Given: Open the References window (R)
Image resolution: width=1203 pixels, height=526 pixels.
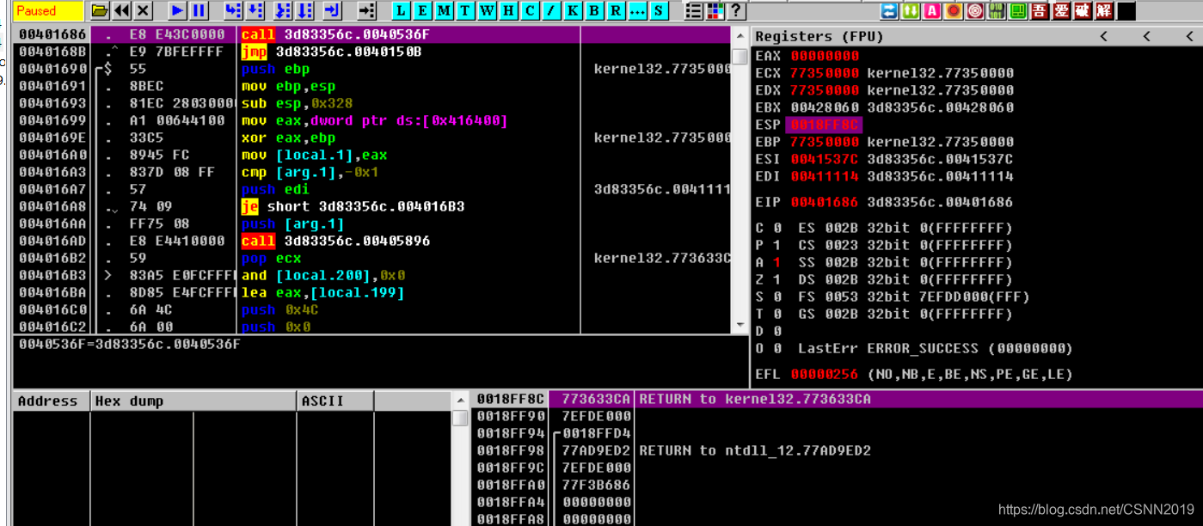Looking at the screenshot, I should tap(616, 11).
